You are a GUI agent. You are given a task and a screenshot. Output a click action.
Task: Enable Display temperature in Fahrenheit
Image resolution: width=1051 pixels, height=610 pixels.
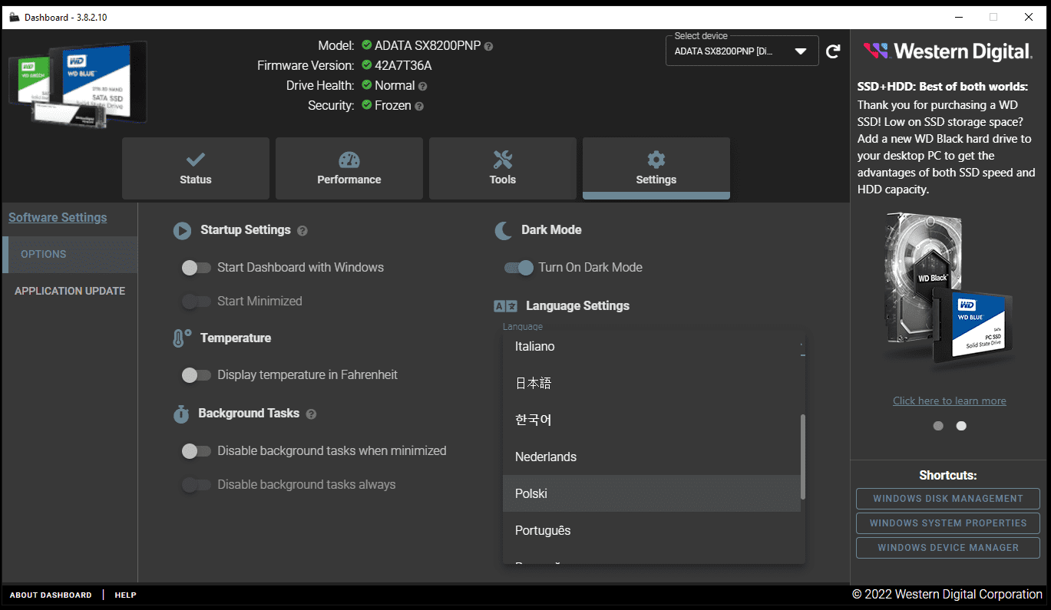pyautogui.click(x=196, y=375)
